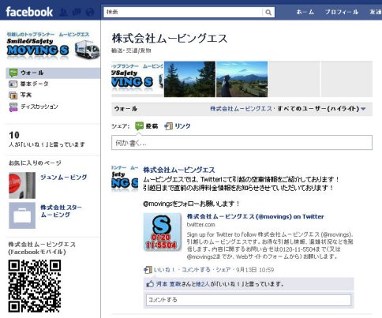Open 他2人 other likers link
This screenshot has height=318, width=382.
204,284
